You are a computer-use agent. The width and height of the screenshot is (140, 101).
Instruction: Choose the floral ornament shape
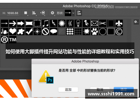4,32
